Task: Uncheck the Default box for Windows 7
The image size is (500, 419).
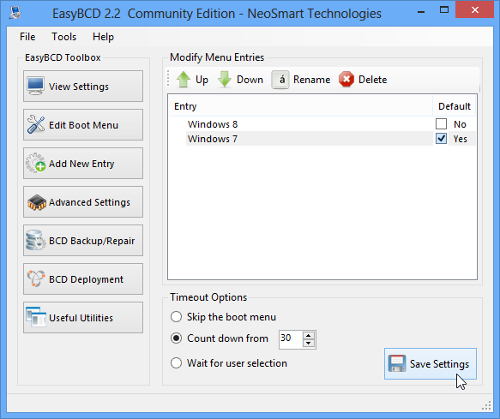Action: (x=441, y=139)
